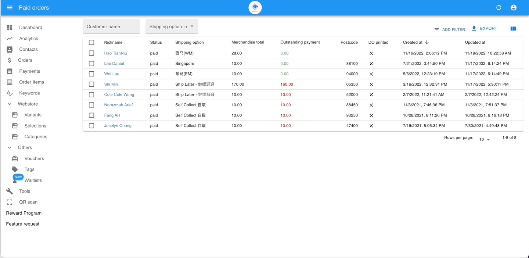The height and width of the screenshot is (258, 529).
Task: Click the Export download icon
Action: tap(474, 28)
